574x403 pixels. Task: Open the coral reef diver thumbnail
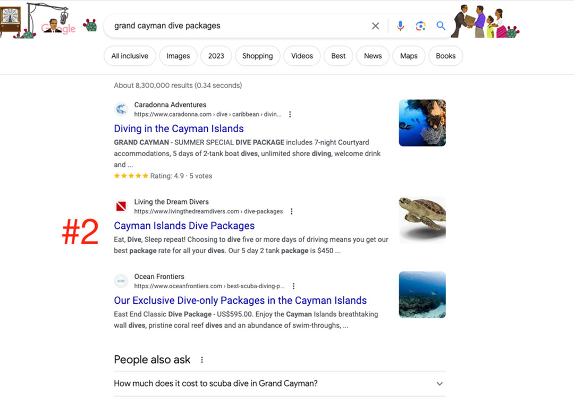(x=422, y=123)
